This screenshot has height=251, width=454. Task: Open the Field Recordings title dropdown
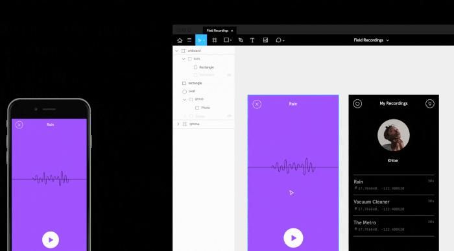click(x=371, y=40)
